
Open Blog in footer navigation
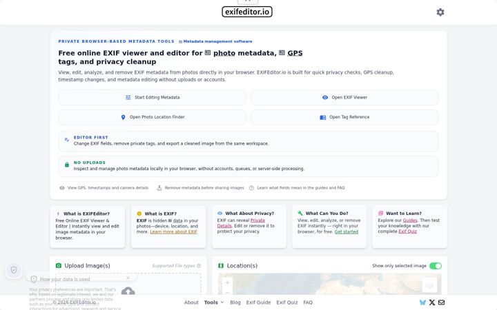[x=235, y=302]
